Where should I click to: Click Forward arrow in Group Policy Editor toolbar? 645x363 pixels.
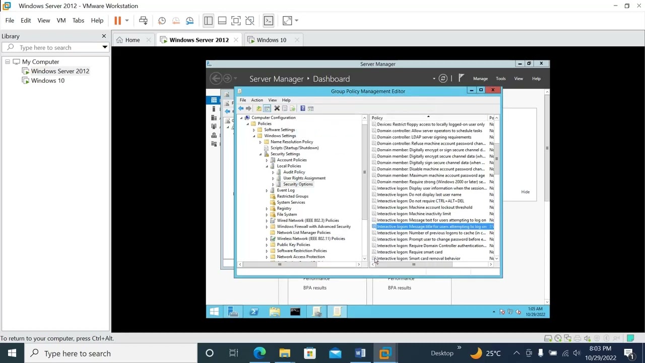click(x=248, y=108)
